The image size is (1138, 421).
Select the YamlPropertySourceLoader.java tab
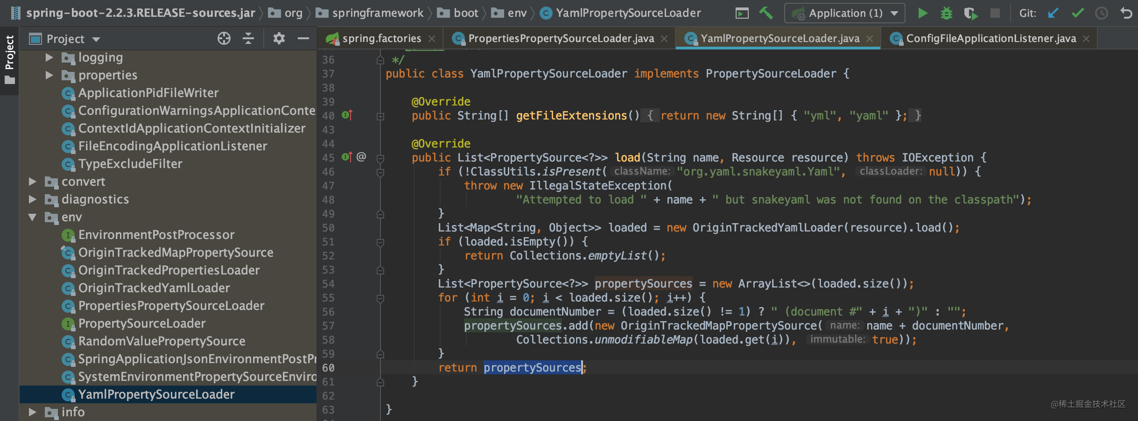coord(779,38)
